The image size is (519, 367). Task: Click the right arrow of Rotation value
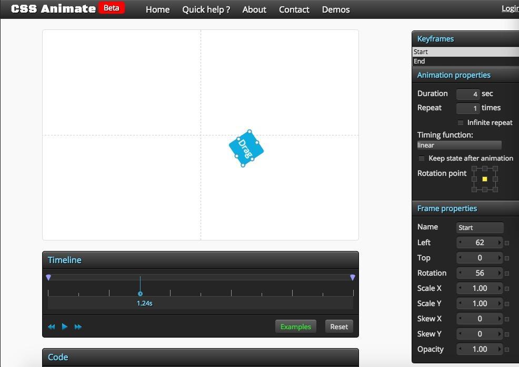point(499,273)
